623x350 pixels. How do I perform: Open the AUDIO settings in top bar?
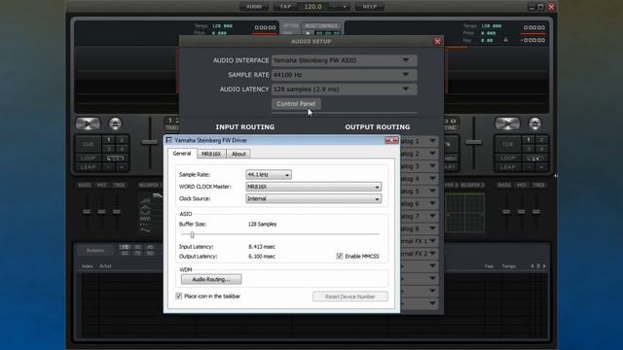[254, 7]
